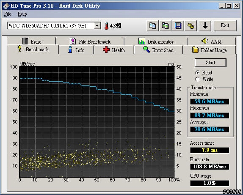This screenshot has height=195, width=243.
Task: Open the Help menu
Action: pos(22,14)
